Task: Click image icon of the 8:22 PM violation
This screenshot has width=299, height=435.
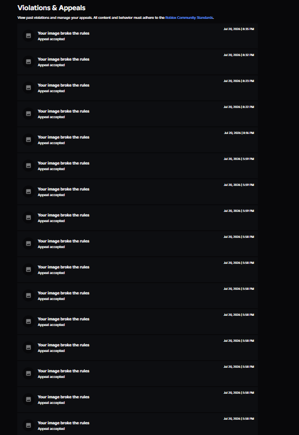Action: pos(28,114)
